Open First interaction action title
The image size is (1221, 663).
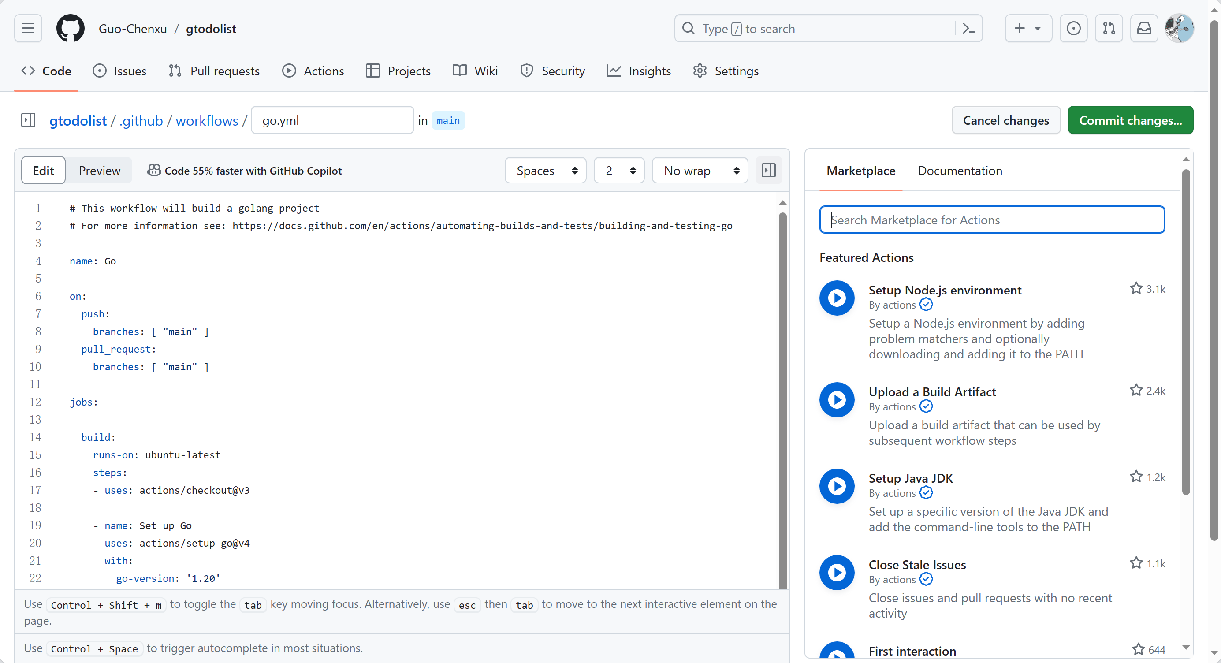(x=912, y=651)
